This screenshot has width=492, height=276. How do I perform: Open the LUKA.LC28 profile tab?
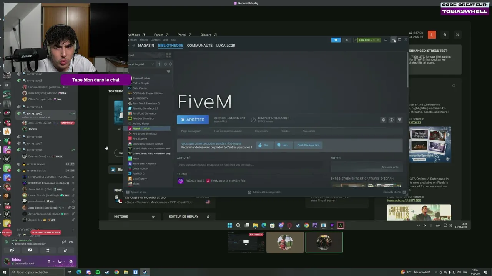226,46
